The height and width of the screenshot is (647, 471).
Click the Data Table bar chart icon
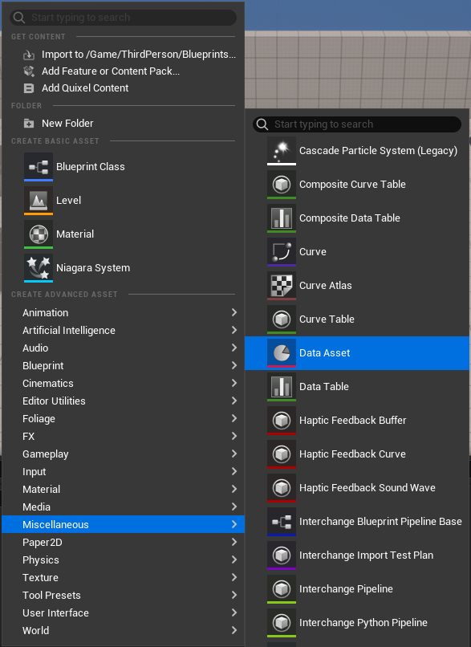click(x=282, y=387)
